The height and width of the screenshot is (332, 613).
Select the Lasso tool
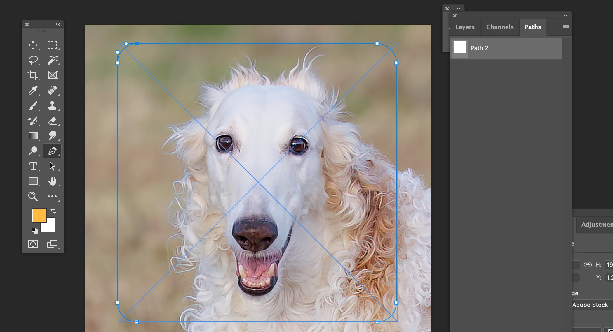click(33, 60)
